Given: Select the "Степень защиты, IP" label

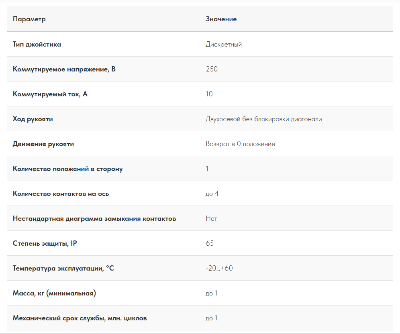Looking at the screenshot, I should 45,244.
